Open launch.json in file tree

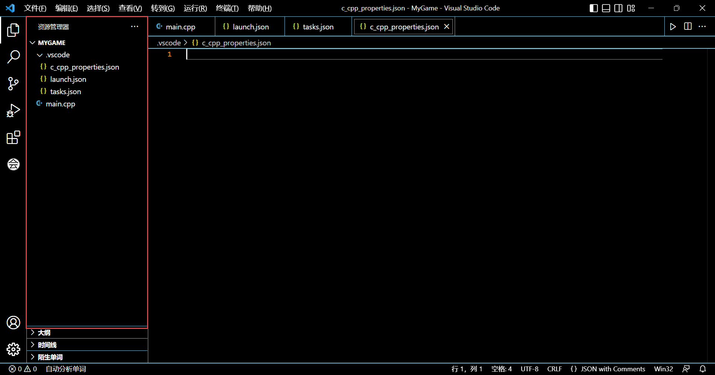(x=87, y=80)
